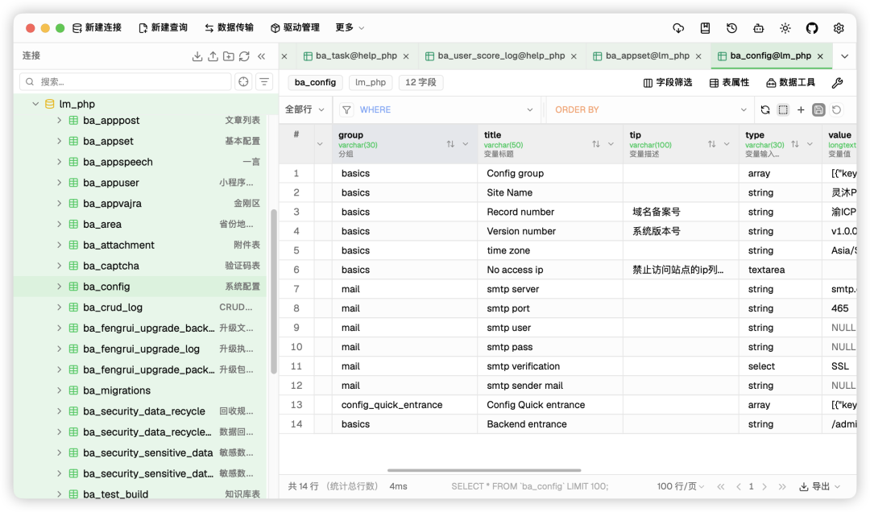Screen dimensions: 870x512
Task: Click the dashed selection box icon
Action: [783, 109]
